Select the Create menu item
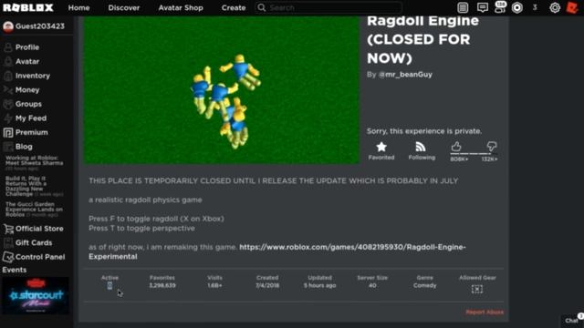 234,7
